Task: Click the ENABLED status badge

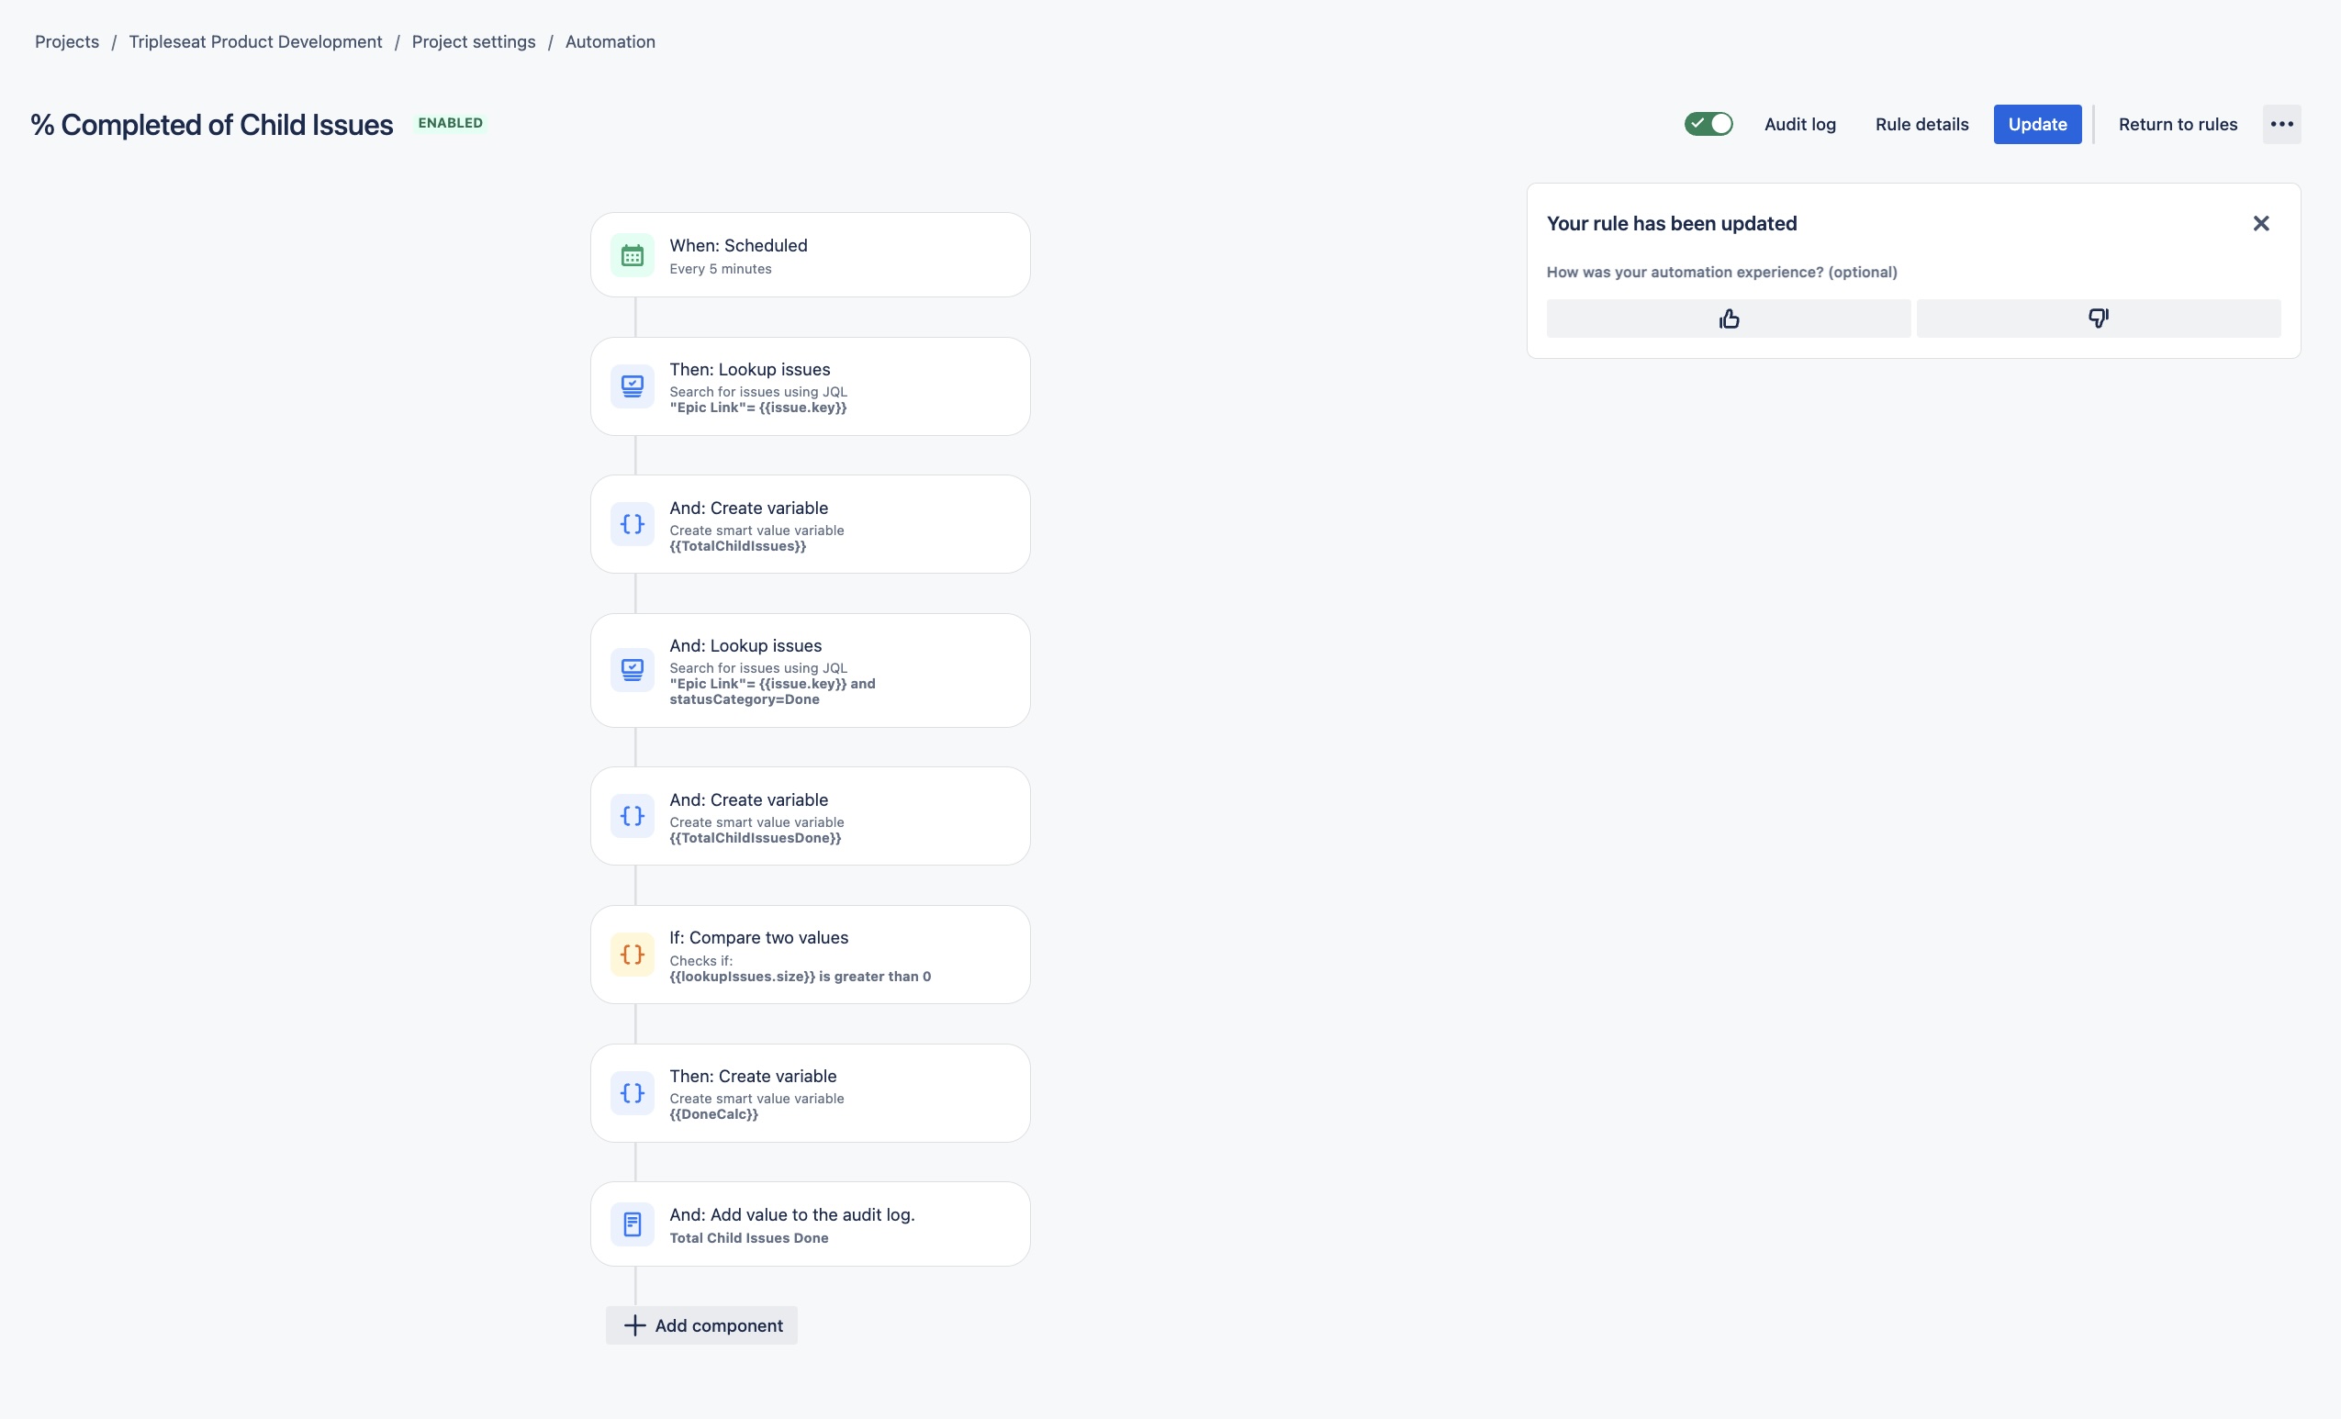Action: (x=451, y=122)
